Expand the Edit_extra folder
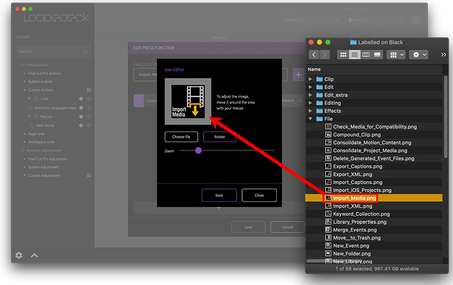The width and height of the screenshot is (453, 285). tap(310, 95)
